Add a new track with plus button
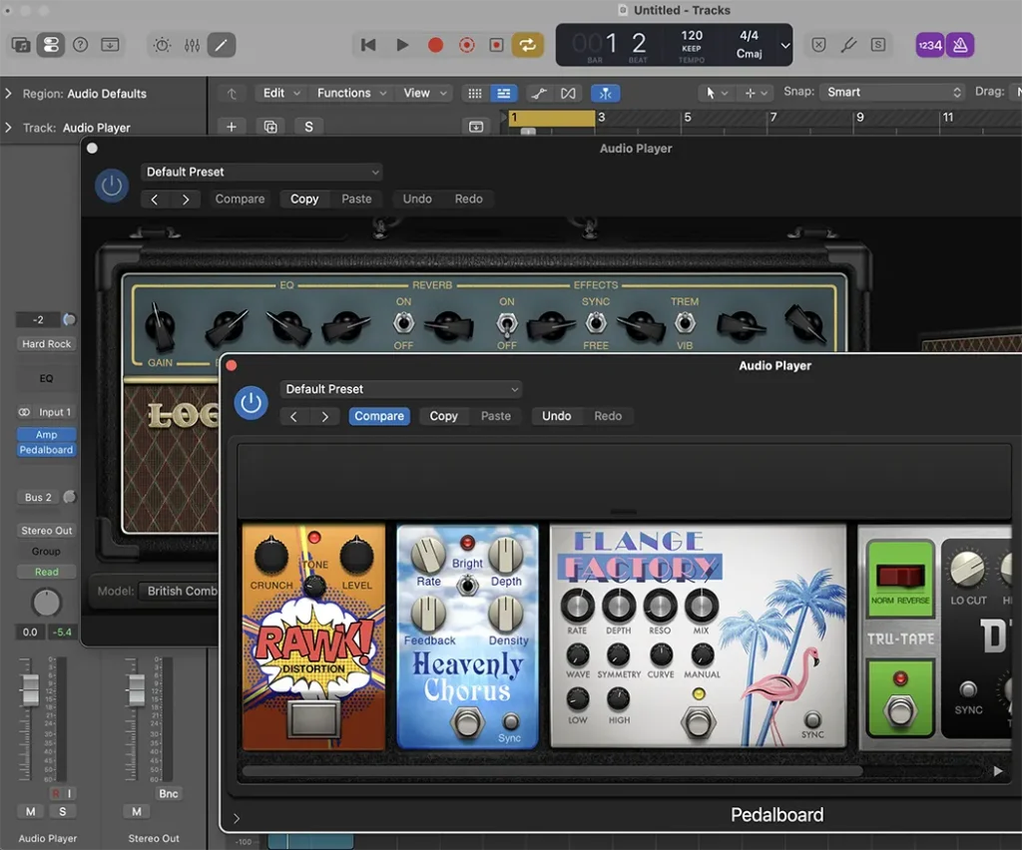The height and width of the screenshot is (850, 1022). (x=232, y=127)
